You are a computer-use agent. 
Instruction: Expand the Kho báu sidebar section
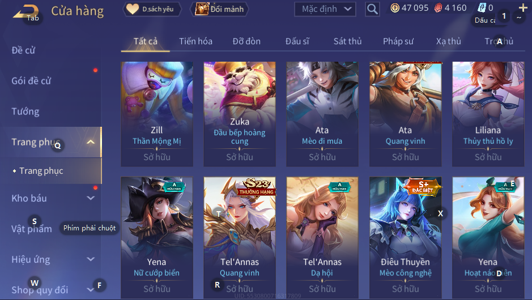(91, 198)
